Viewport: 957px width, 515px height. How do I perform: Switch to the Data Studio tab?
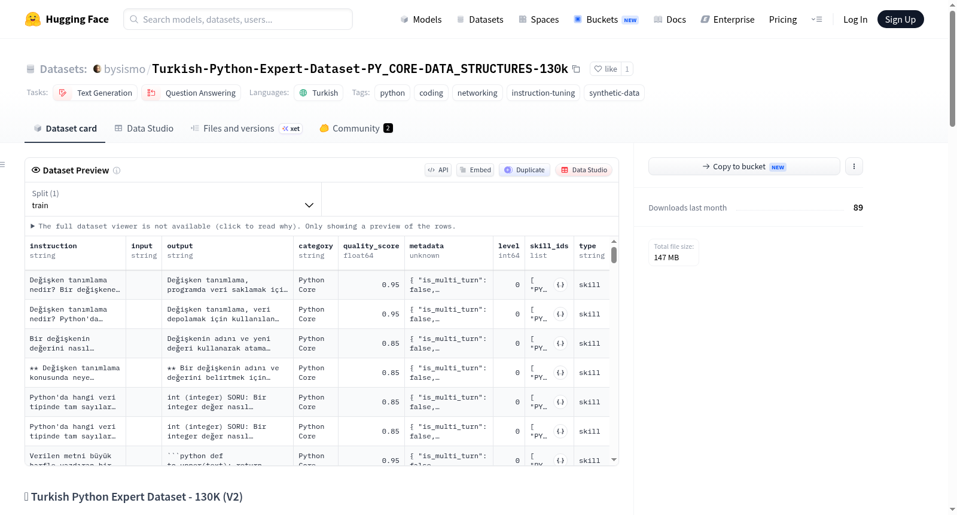144,128
